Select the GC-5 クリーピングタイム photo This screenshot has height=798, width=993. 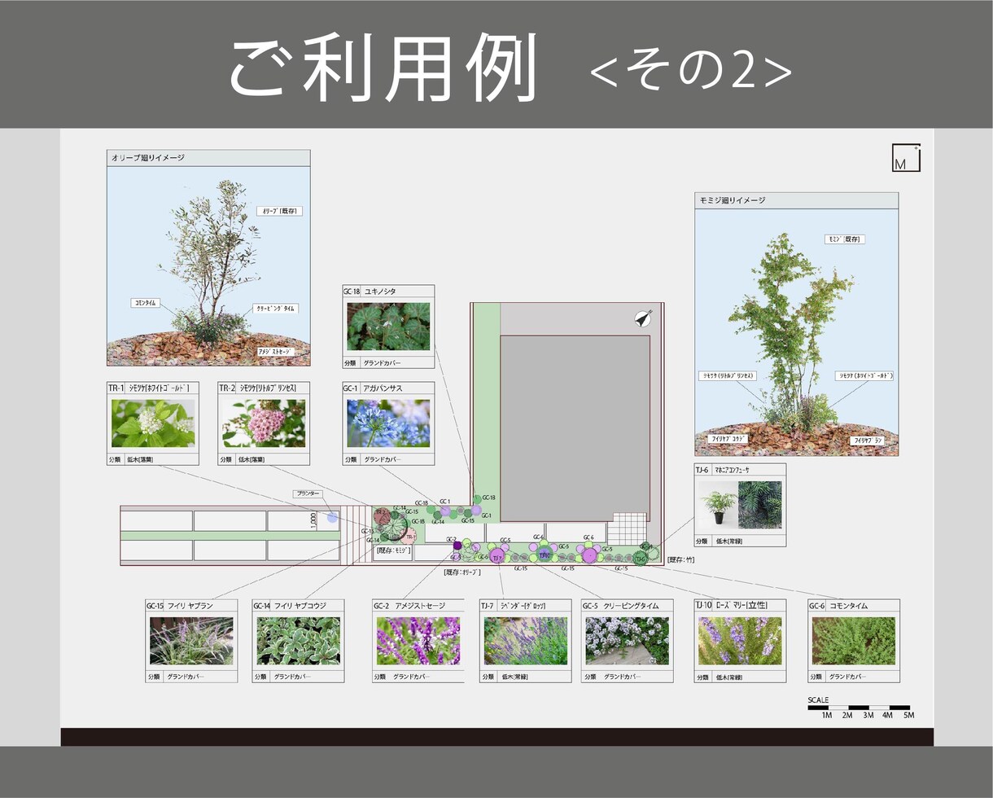click(628, 641)
